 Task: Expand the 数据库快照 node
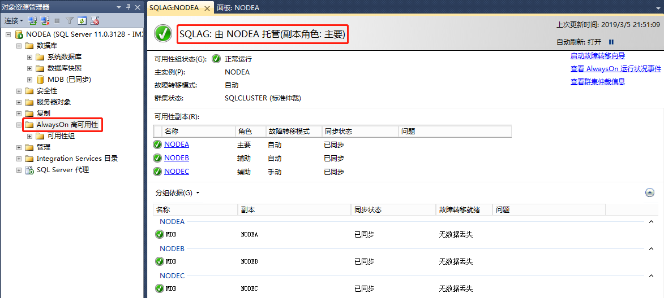pyautogui.click(x=29, y=68)
